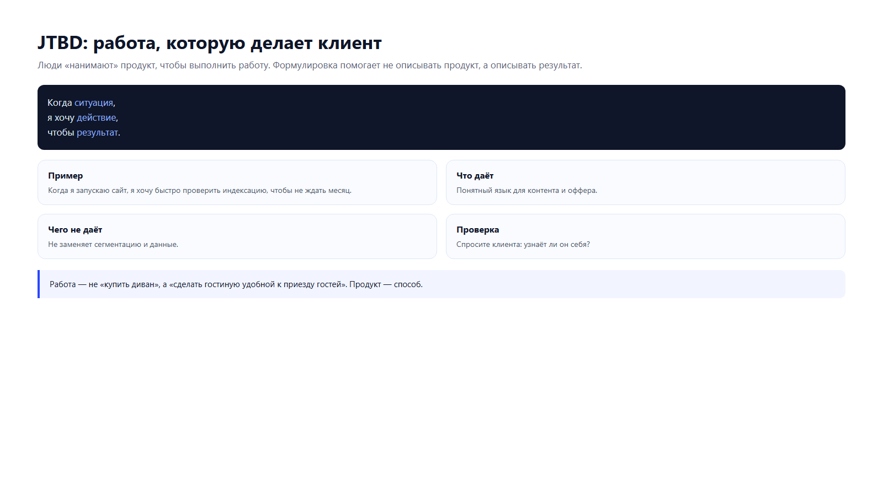Image resolution: width=883 pixels, height=496 pixels.
Task: Click the word 'Когда' in the dark formula block
Action: pyautogui.click(x=60, y=103)
